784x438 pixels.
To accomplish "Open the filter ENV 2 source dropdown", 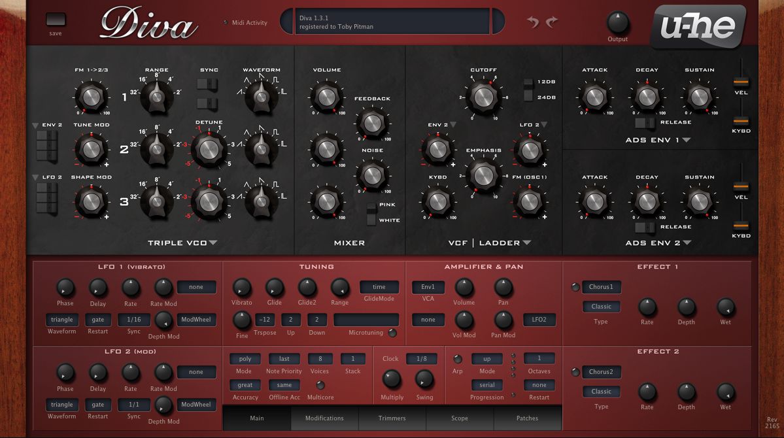I will pyautogui.click(x=453, y=124).
